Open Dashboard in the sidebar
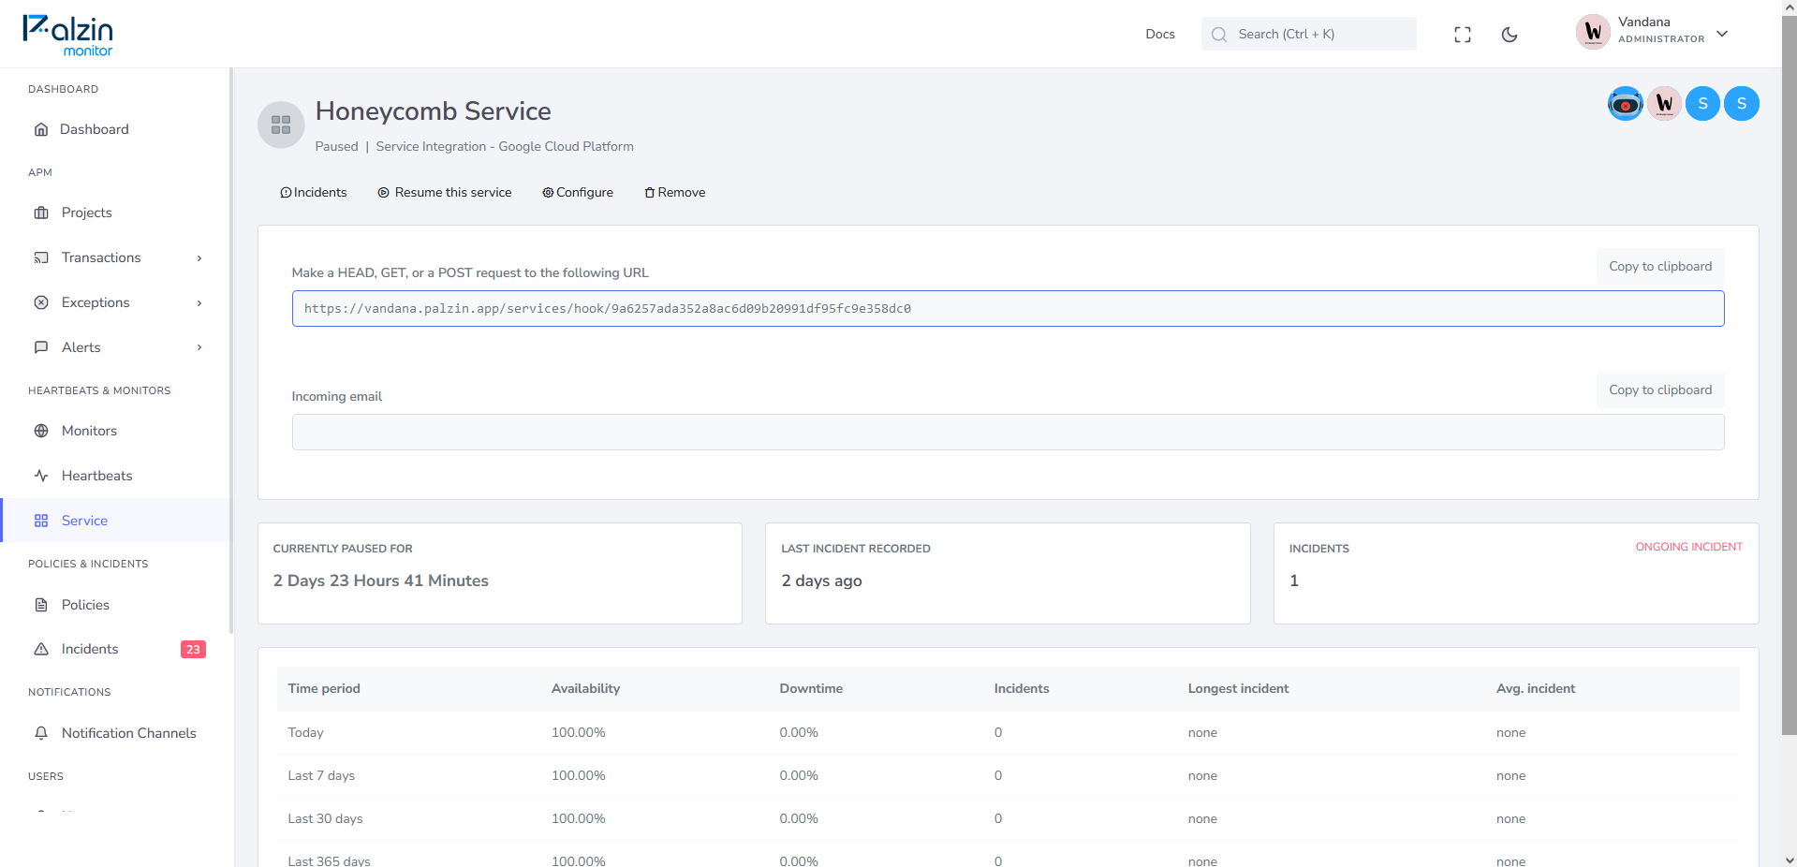Viewport: 1797px width, 867px height. coord(95,129)
